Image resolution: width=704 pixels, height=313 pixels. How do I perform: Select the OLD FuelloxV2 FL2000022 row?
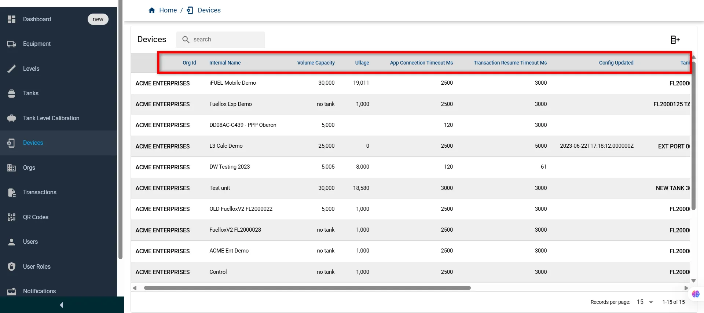410,209
